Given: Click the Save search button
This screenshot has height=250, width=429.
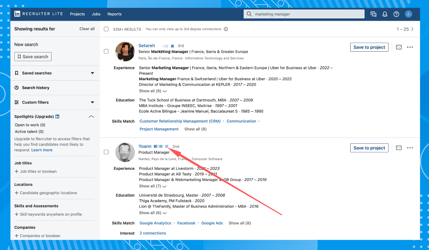Looking at the screenshot, I should pos(33,57).
